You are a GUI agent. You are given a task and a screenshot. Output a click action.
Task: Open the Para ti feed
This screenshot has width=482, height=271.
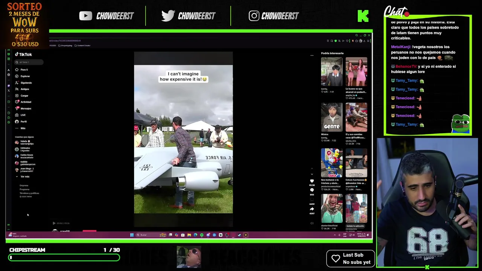[21, 70]
